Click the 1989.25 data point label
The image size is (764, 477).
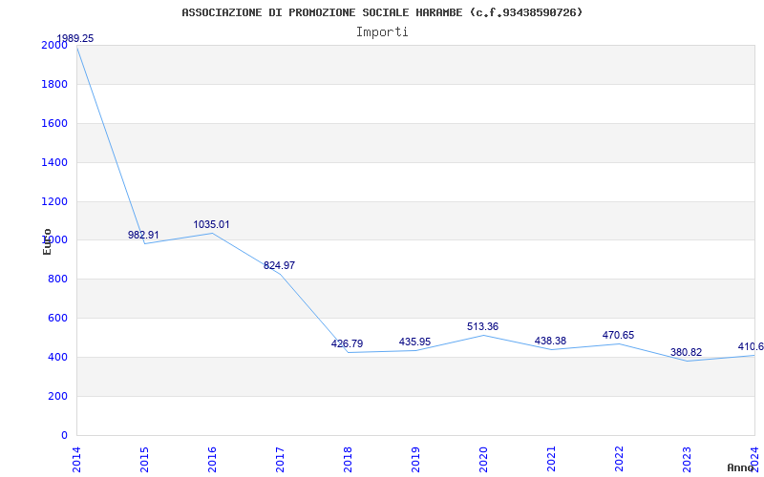pyautogui.click(x=74, y=39)
